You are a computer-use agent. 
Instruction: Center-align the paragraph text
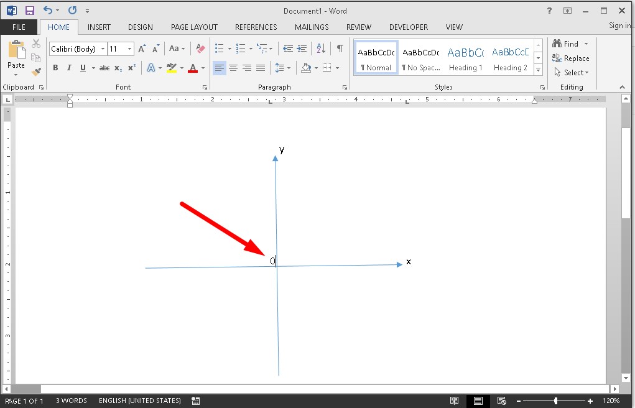tap(233, 68)
